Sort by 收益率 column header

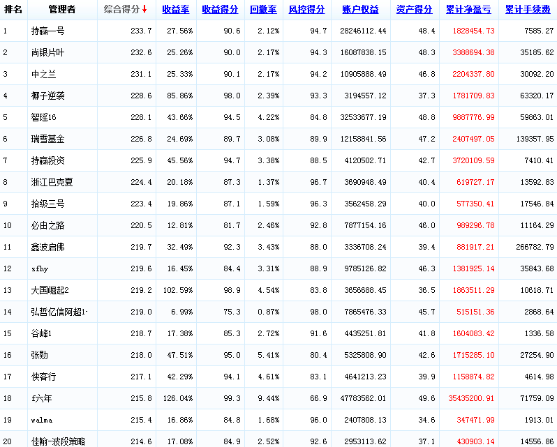coord(176,10)
